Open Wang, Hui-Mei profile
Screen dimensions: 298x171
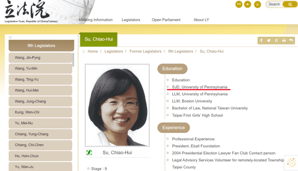tap(40, 90)
